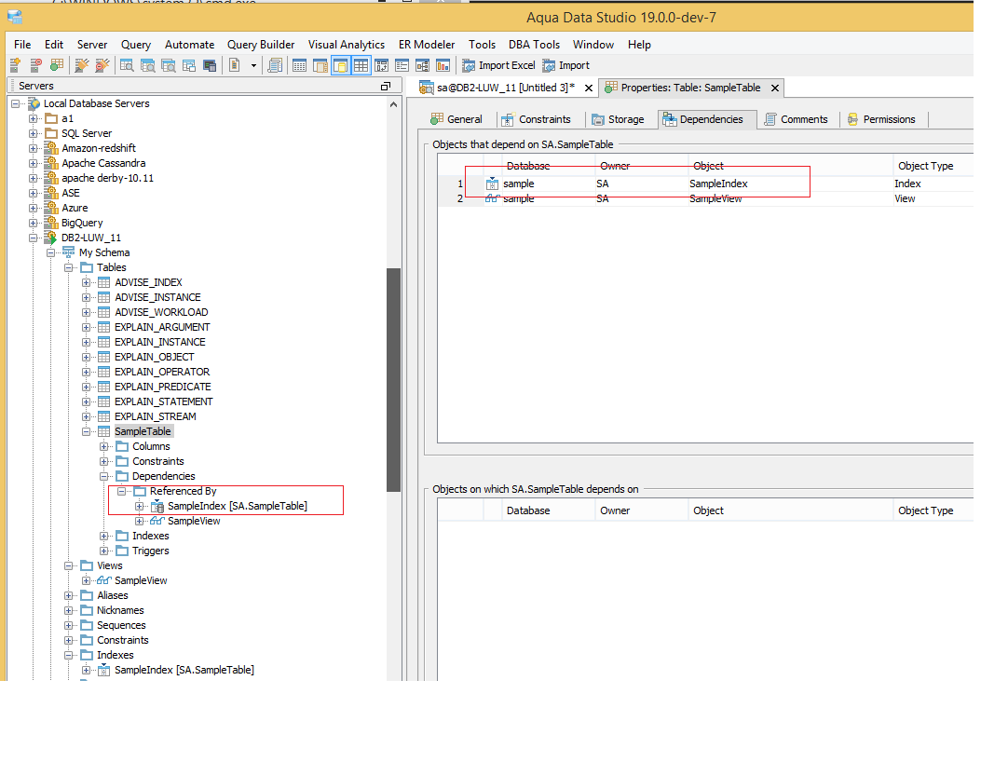
Task: Click the Servers tree vertical scrollbar thumb
Action: click(393, 379)
